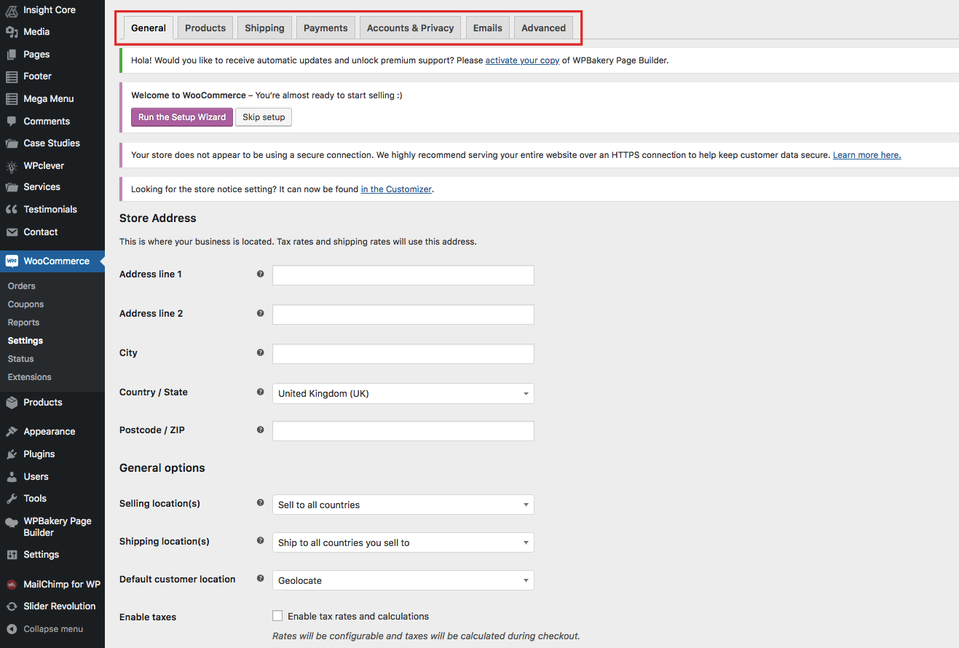
Task: Click the Tools wrench icon
Action: [12, 499]
